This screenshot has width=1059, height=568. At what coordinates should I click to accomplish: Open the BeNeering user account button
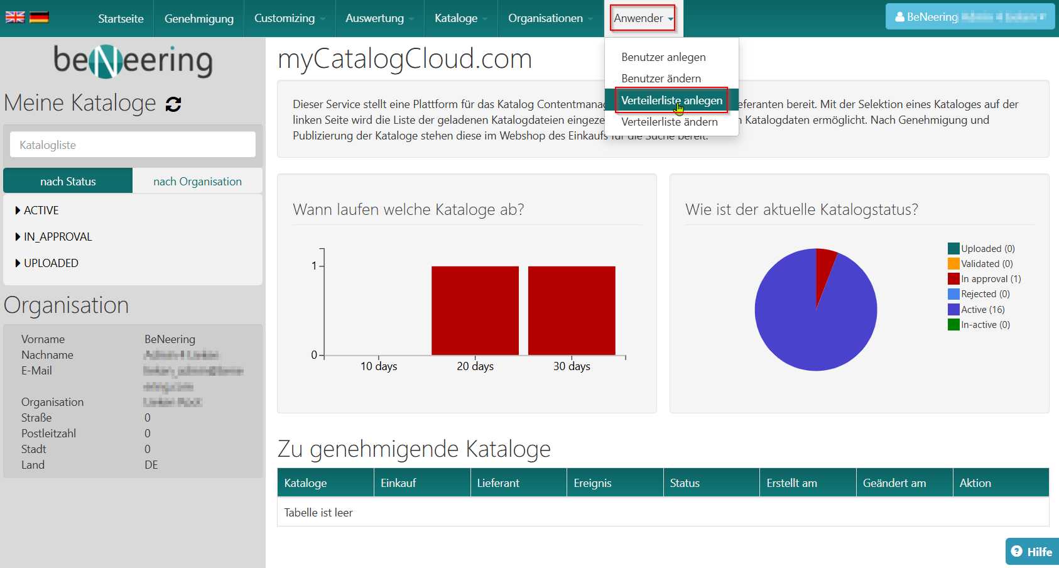coord(969,17)
